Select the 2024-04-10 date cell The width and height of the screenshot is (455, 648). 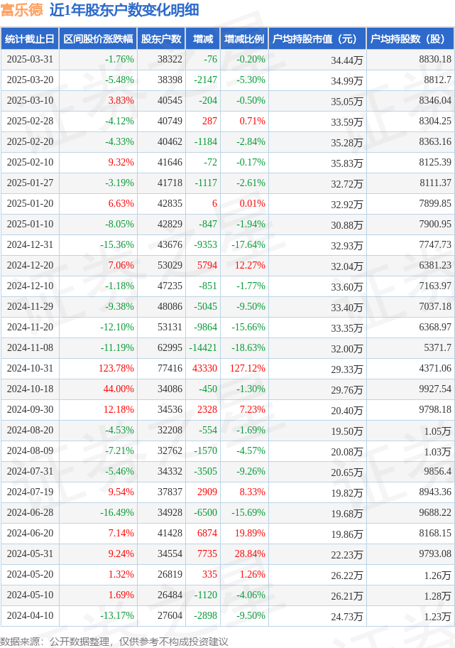tap(30, 615)
